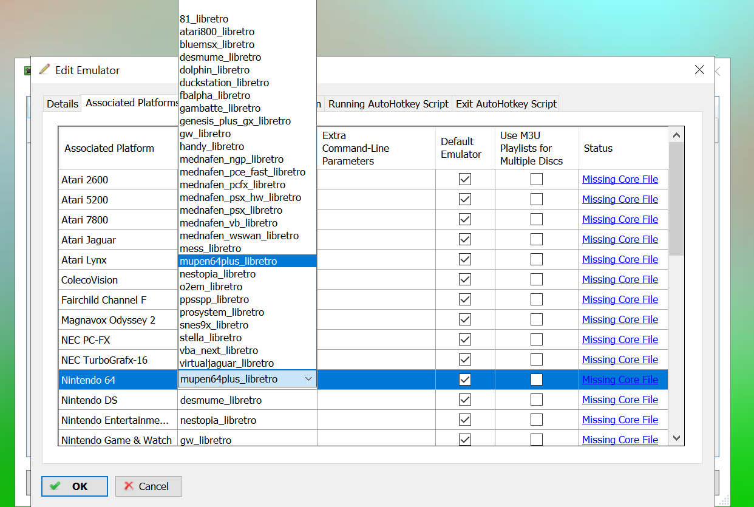Select ppsspp_libretro in the core list

click(247, 299)
